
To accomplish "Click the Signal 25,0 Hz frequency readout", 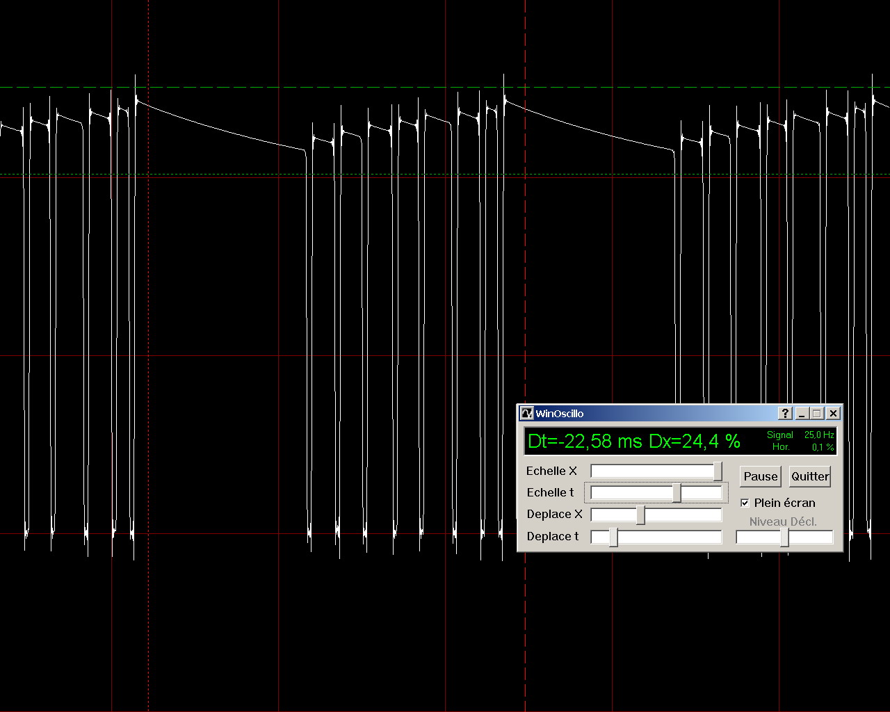I will coord(800,435).
